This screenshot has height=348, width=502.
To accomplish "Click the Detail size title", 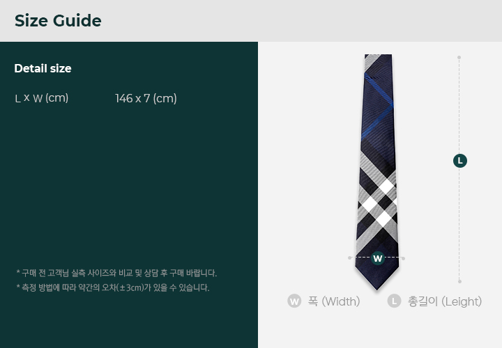I will pyautogui.click(x=43, y=68).
